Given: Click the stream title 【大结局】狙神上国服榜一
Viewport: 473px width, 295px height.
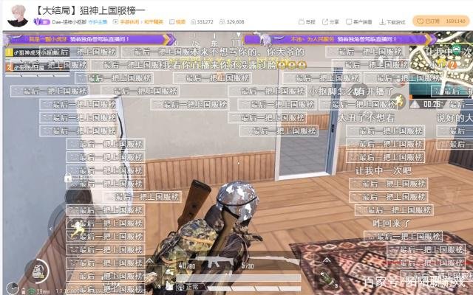Looking at the screenshot, I should (x=89, y=10).
